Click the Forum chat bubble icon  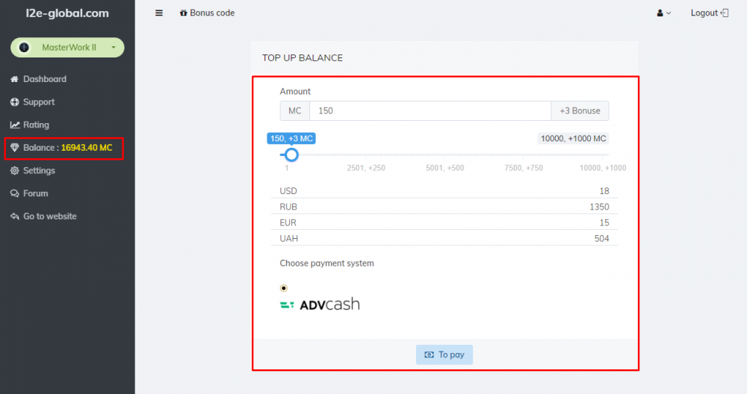(x=15, y=193)
